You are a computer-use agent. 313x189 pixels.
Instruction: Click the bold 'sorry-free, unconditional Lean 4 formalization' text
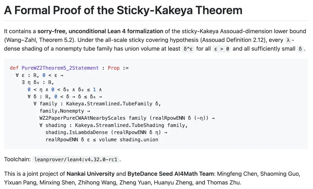coord(100,31)
